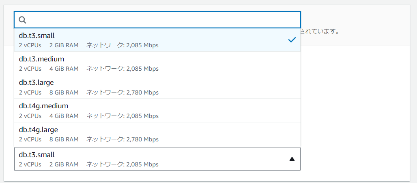Focus the instance class search field
Image resolution: width=417 pixels, height=183 pixels.
pos(157,20)
